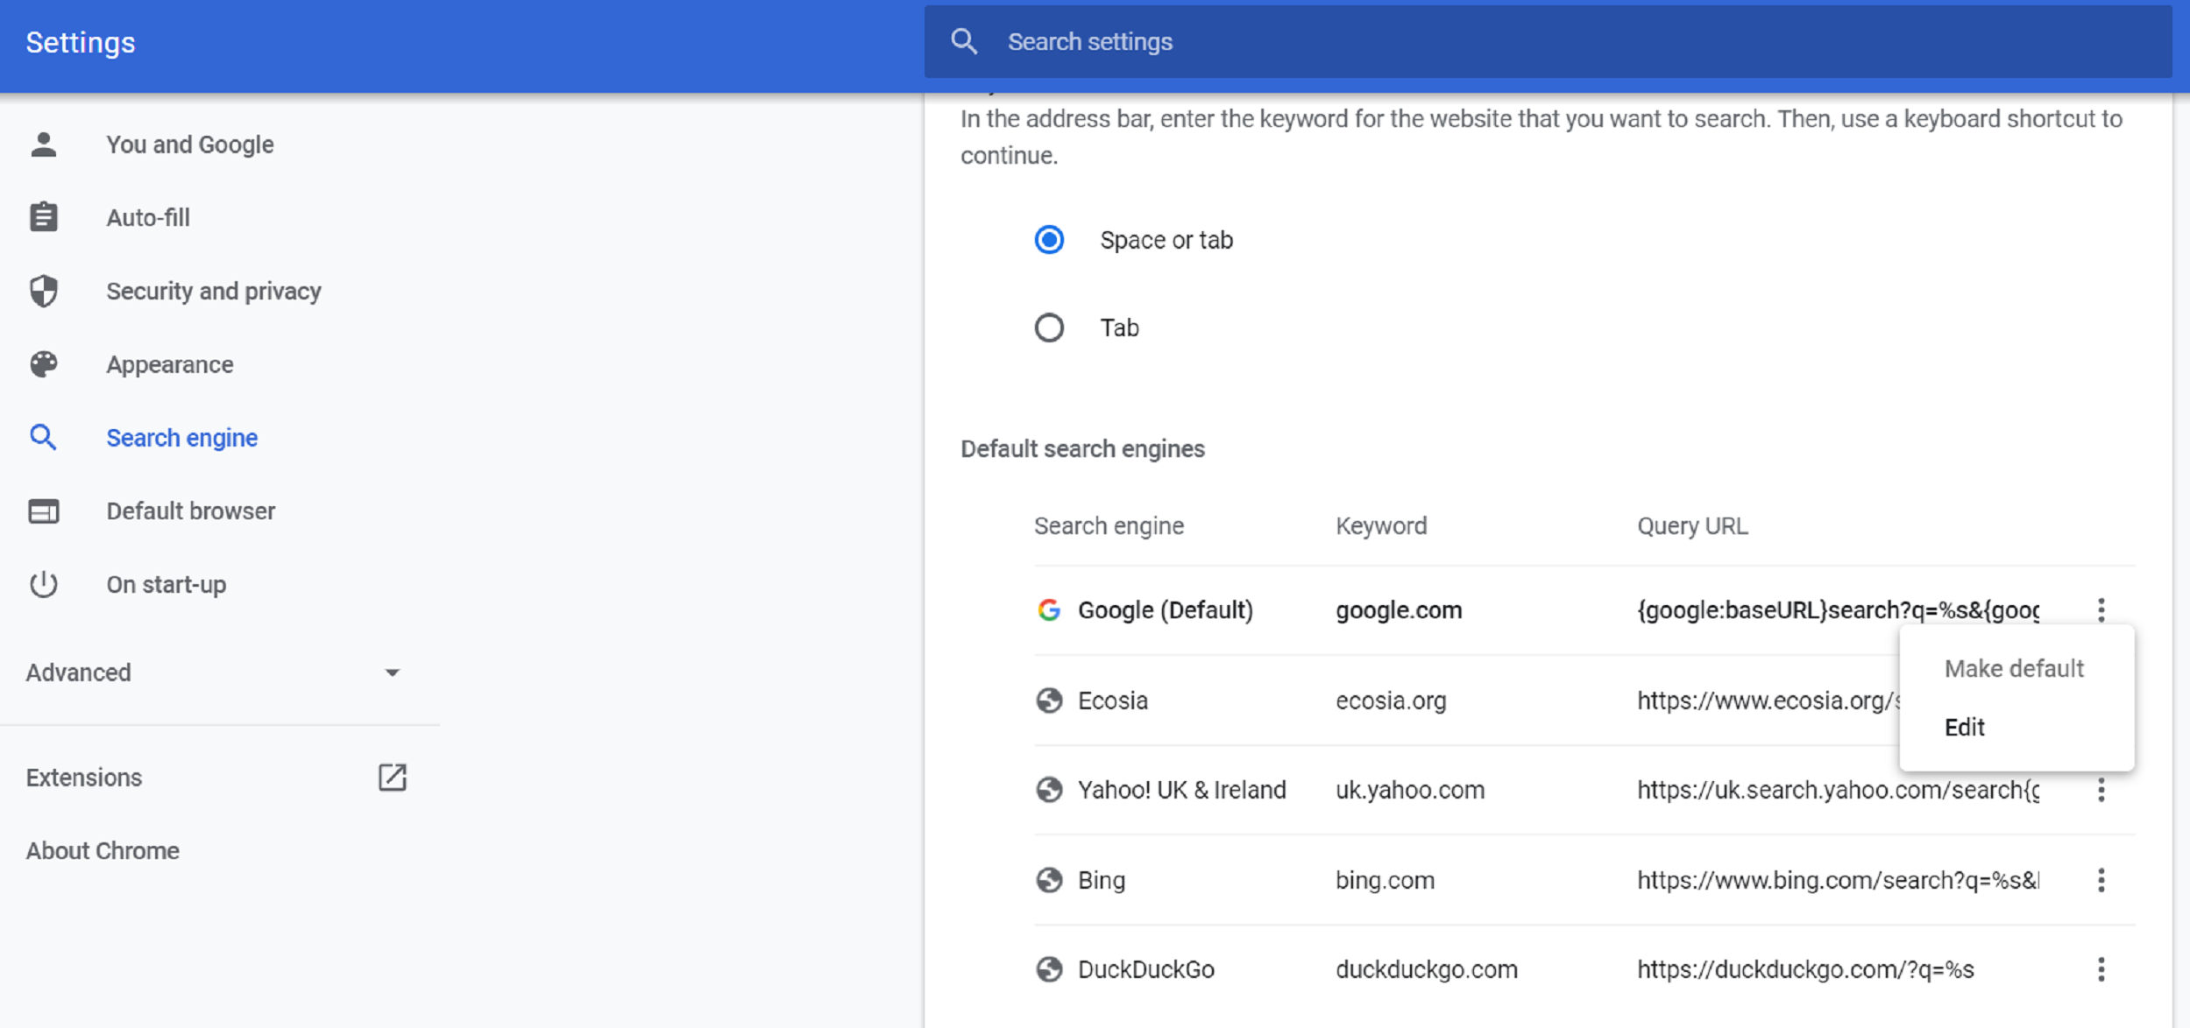Click the Google (Default) more actions button

click(2101, 610)
